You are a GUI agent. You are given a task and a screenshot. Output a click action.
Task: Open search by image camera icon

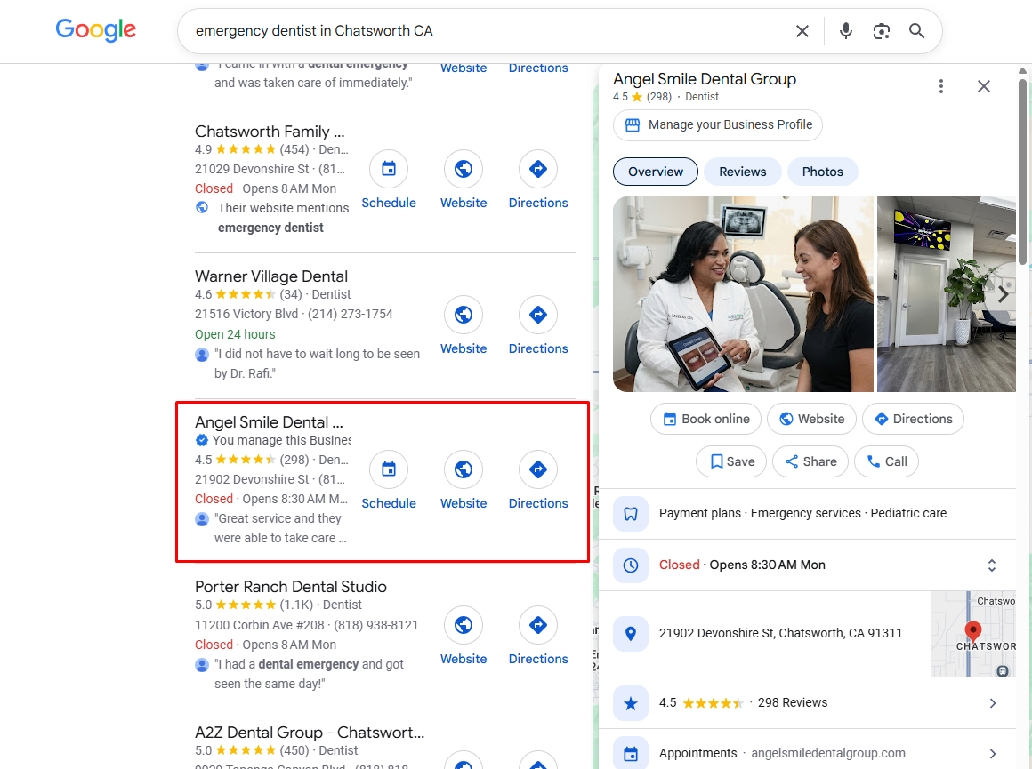[882, 31]
